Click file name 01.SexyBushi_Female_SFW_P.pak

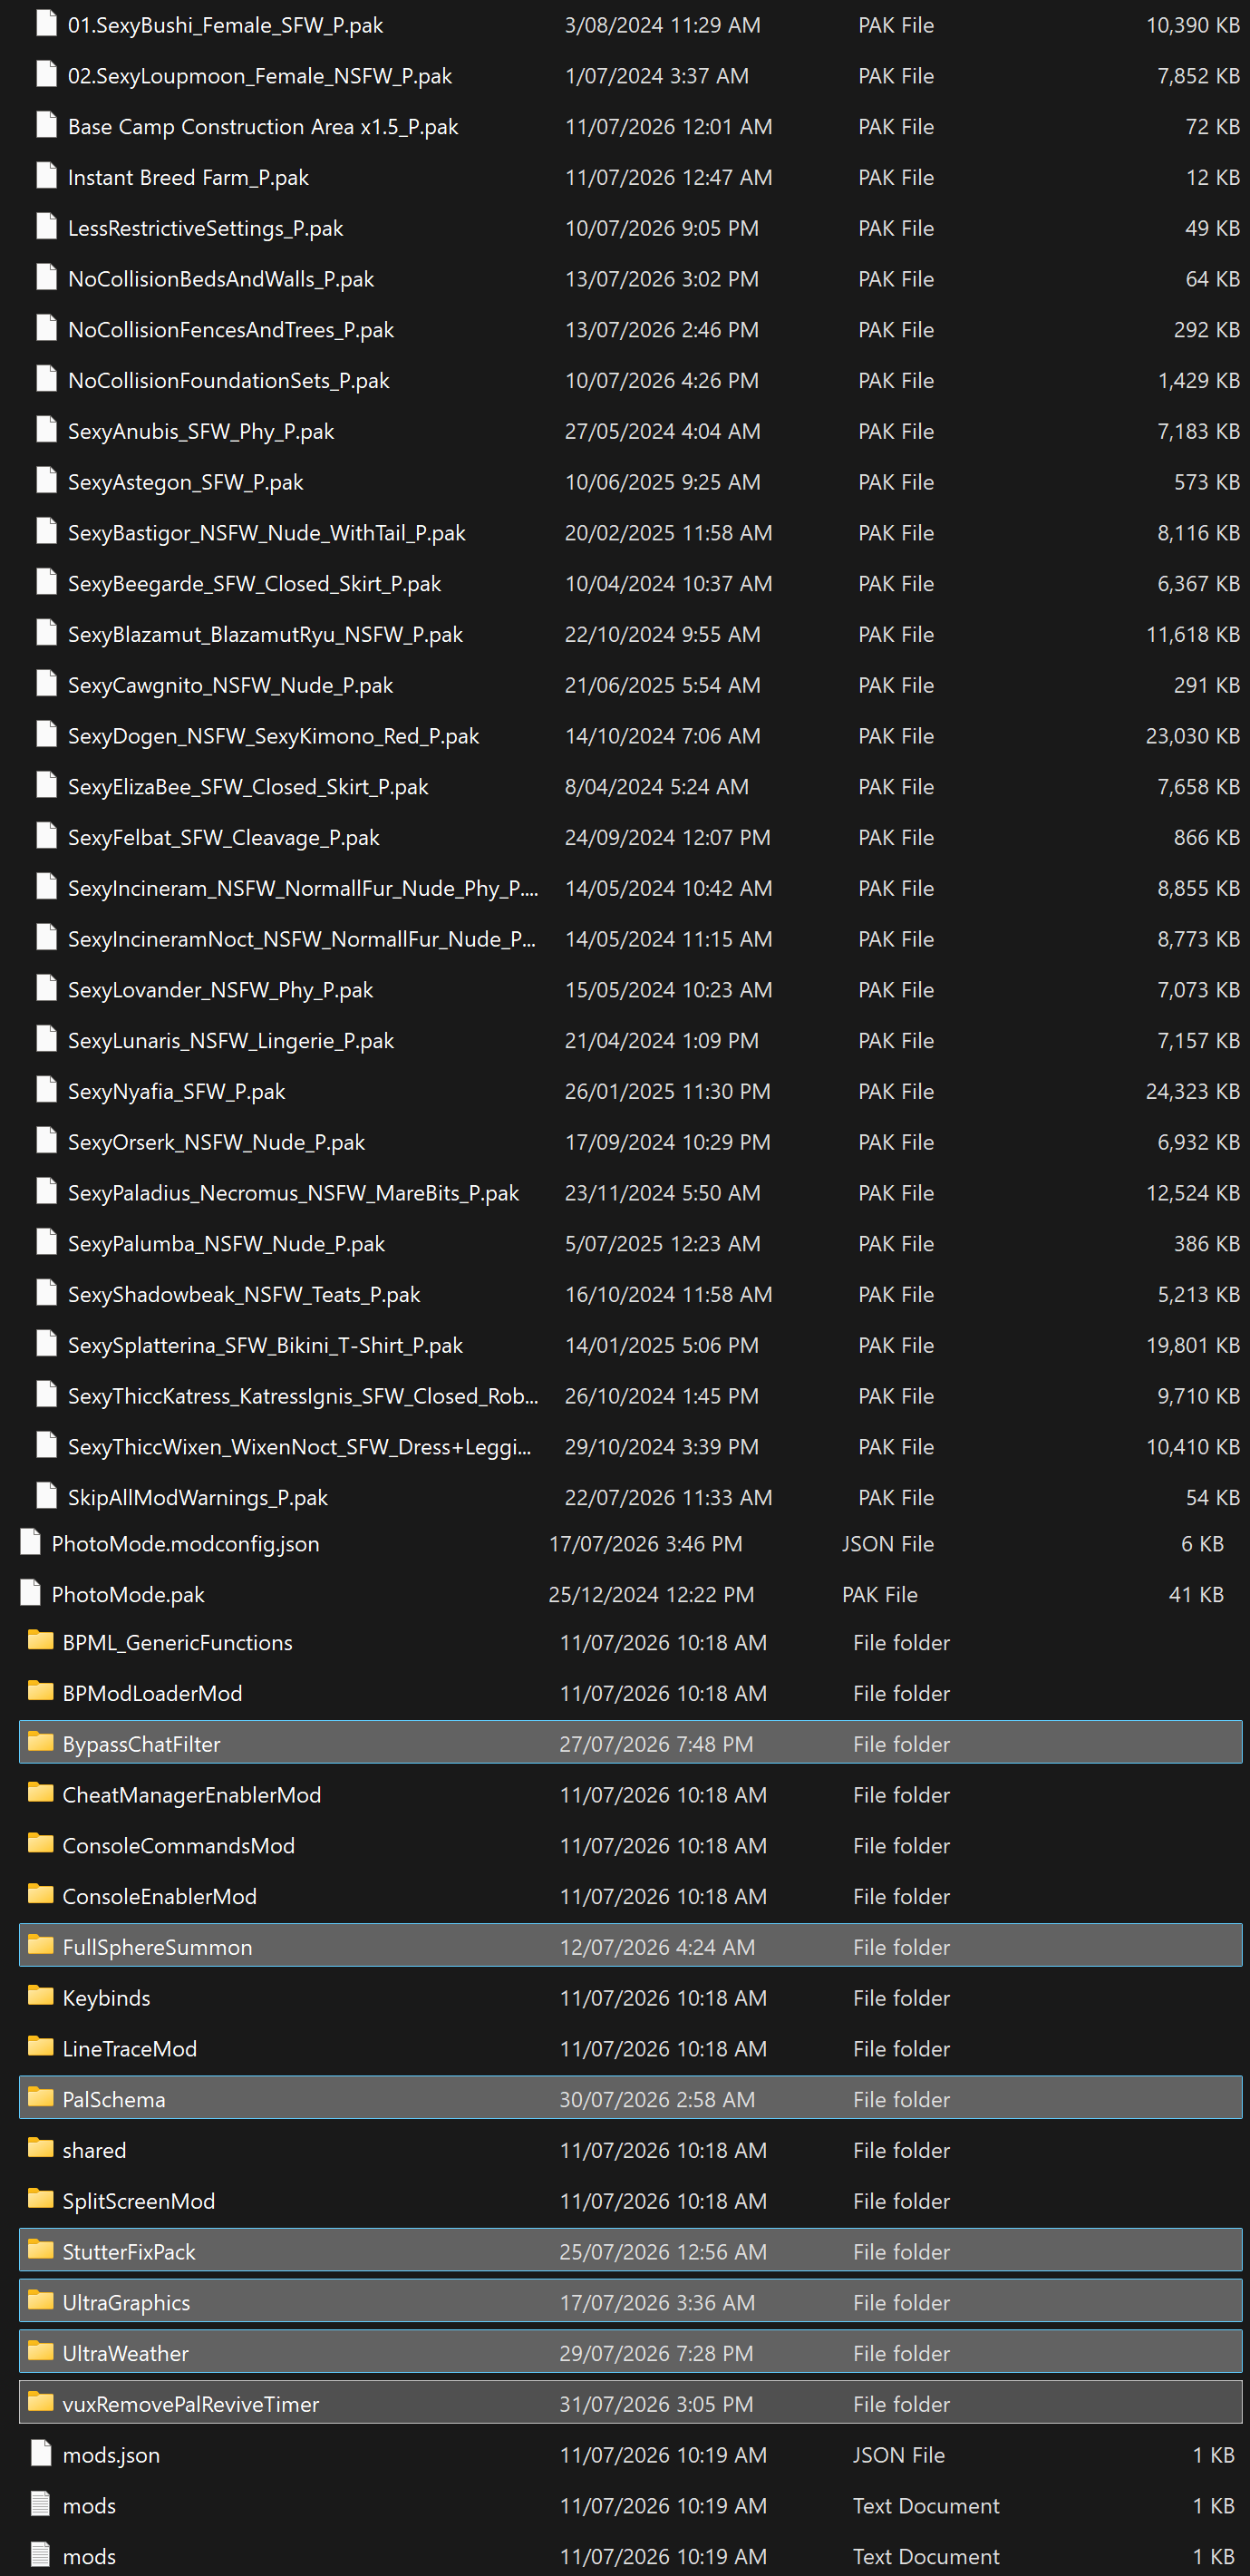[226, 25]
